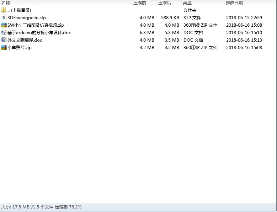Image resolution: width=277 pixels, height=212 pixels.
Task: Click the 外文文献翻译.doc document icon
Action: pyautogui.click(x=4, y=40)
